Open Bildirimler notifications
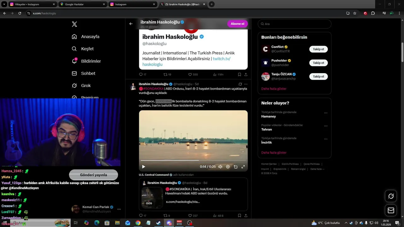The image size is (404, 227). [x=86, y=61]
